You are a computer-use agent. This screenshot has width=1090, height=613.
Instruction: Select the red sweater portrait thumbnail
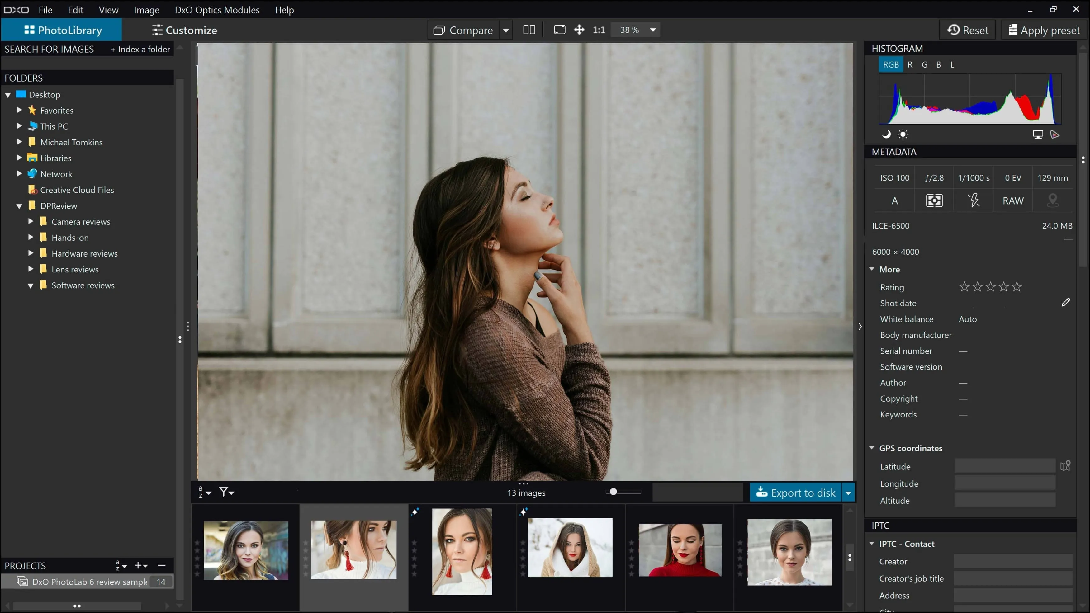click(x=680, y=550)
